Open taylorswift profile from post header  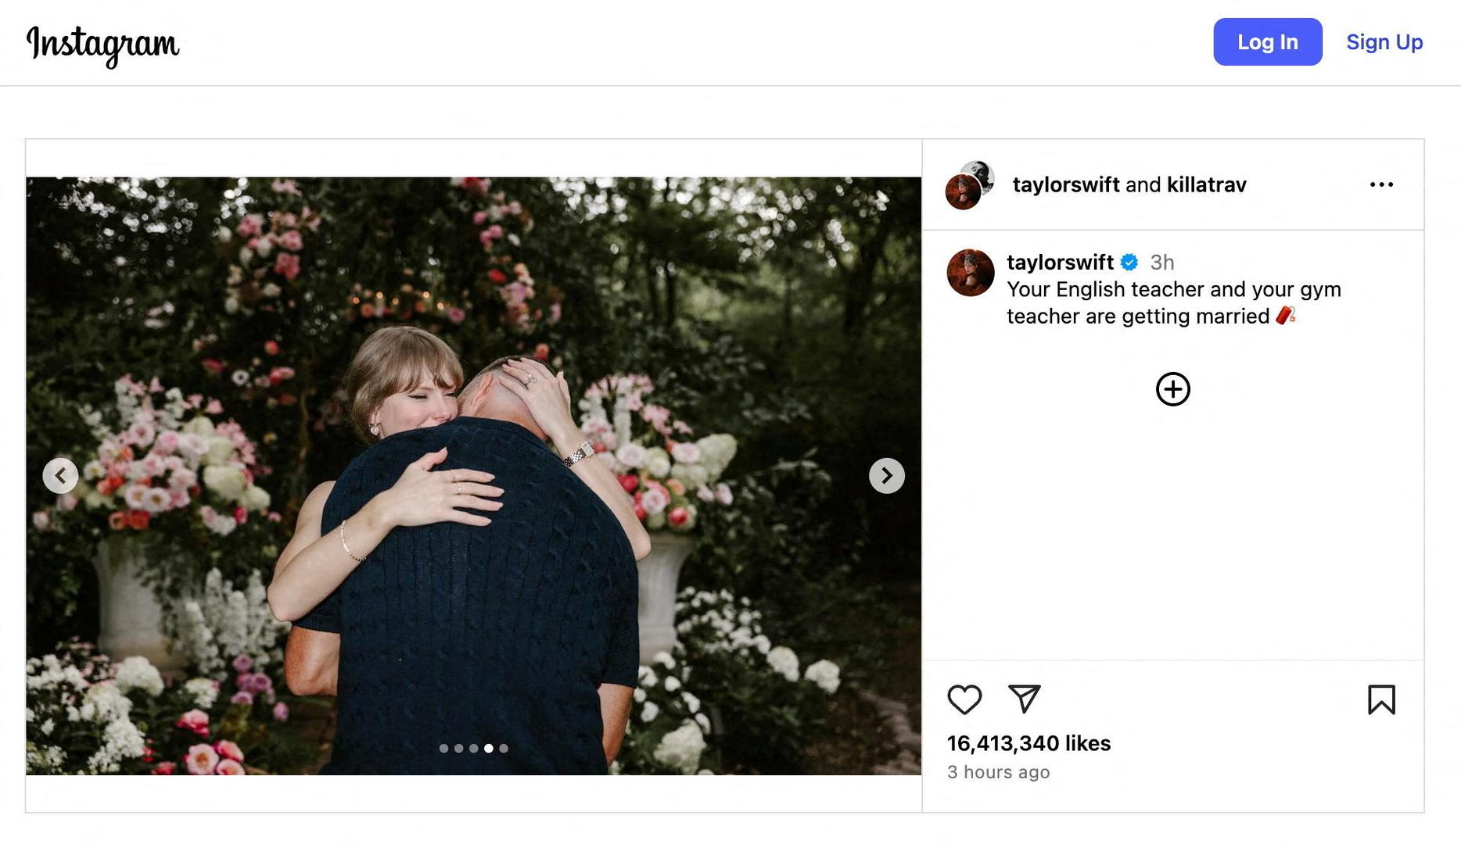click(x=1065, y=184)
